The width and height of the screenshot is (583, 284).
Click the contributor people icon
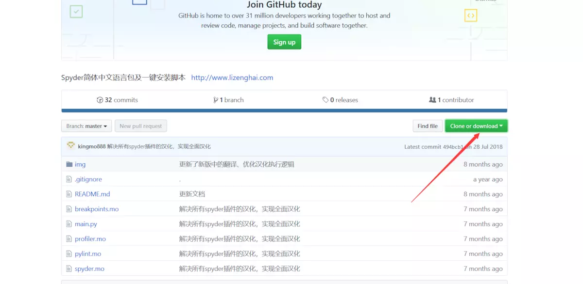point(432,100)
